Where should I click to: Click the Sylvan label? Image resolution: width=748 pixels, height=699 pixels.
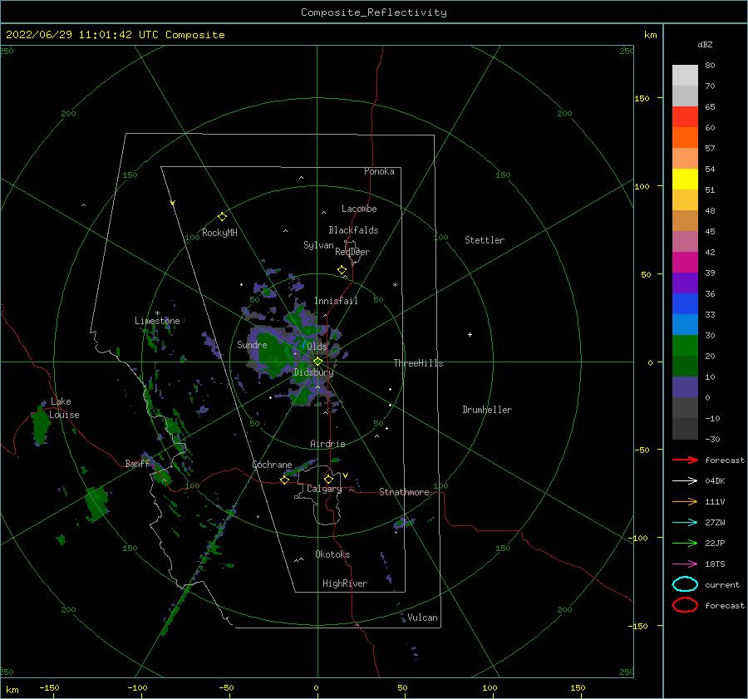click(318, 245)
